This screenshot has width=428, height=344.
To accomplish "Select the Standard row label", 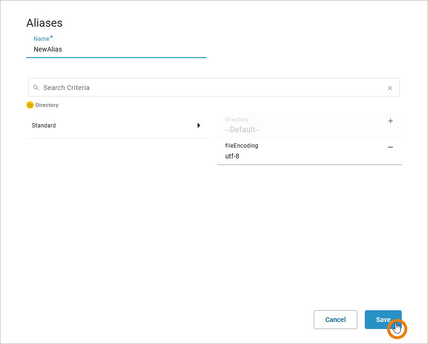I will pos(44,126).
